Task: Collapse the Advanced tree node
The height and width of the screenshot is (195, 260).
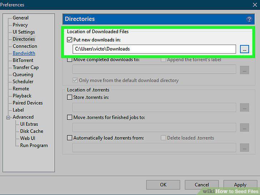Action: pos(8,117)
